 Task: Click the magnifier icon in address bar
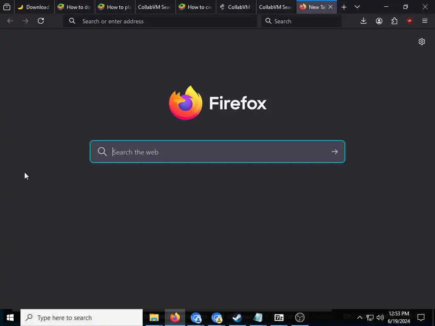(72, 21)
